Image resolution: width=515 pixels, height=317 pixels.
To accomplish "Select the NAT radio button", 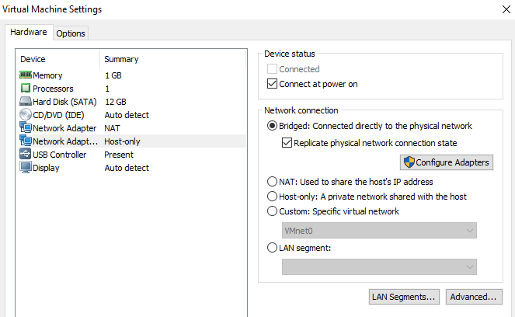I will (272, 182).
